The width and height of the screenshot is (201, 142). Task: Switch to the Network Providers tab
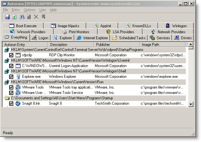pyautogui.click(x=168, y=32)
